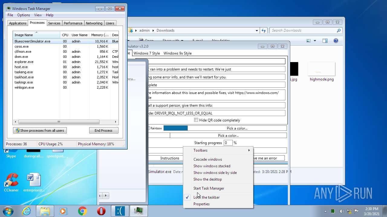The height and width of the screenshot is (217, 387).
Task: Click the Action Center flag icon
Action: click(x=356, y=211)
